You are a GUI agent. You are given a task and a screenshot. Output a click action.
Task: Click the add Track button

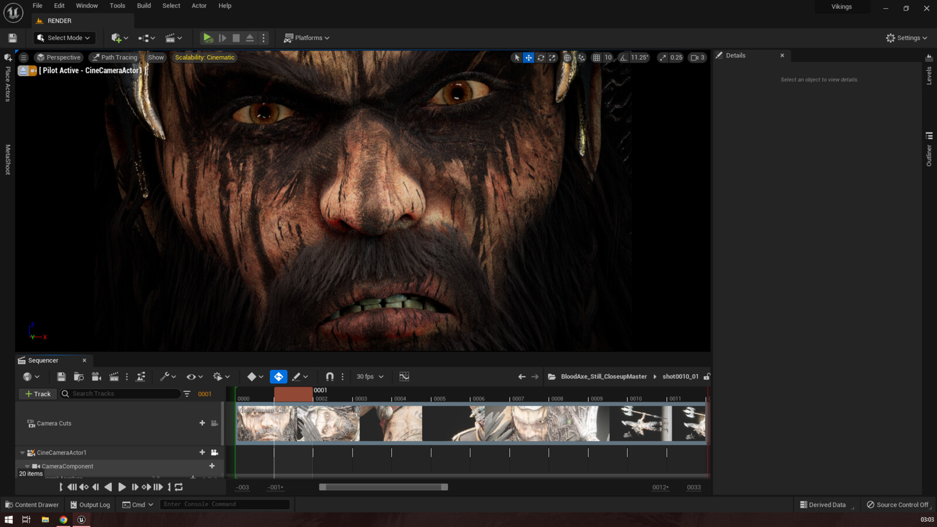point(38,394)
